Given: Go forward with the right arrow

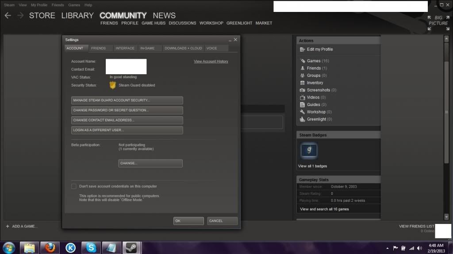Looking at the screenshot, I should [x=20, y=15].
